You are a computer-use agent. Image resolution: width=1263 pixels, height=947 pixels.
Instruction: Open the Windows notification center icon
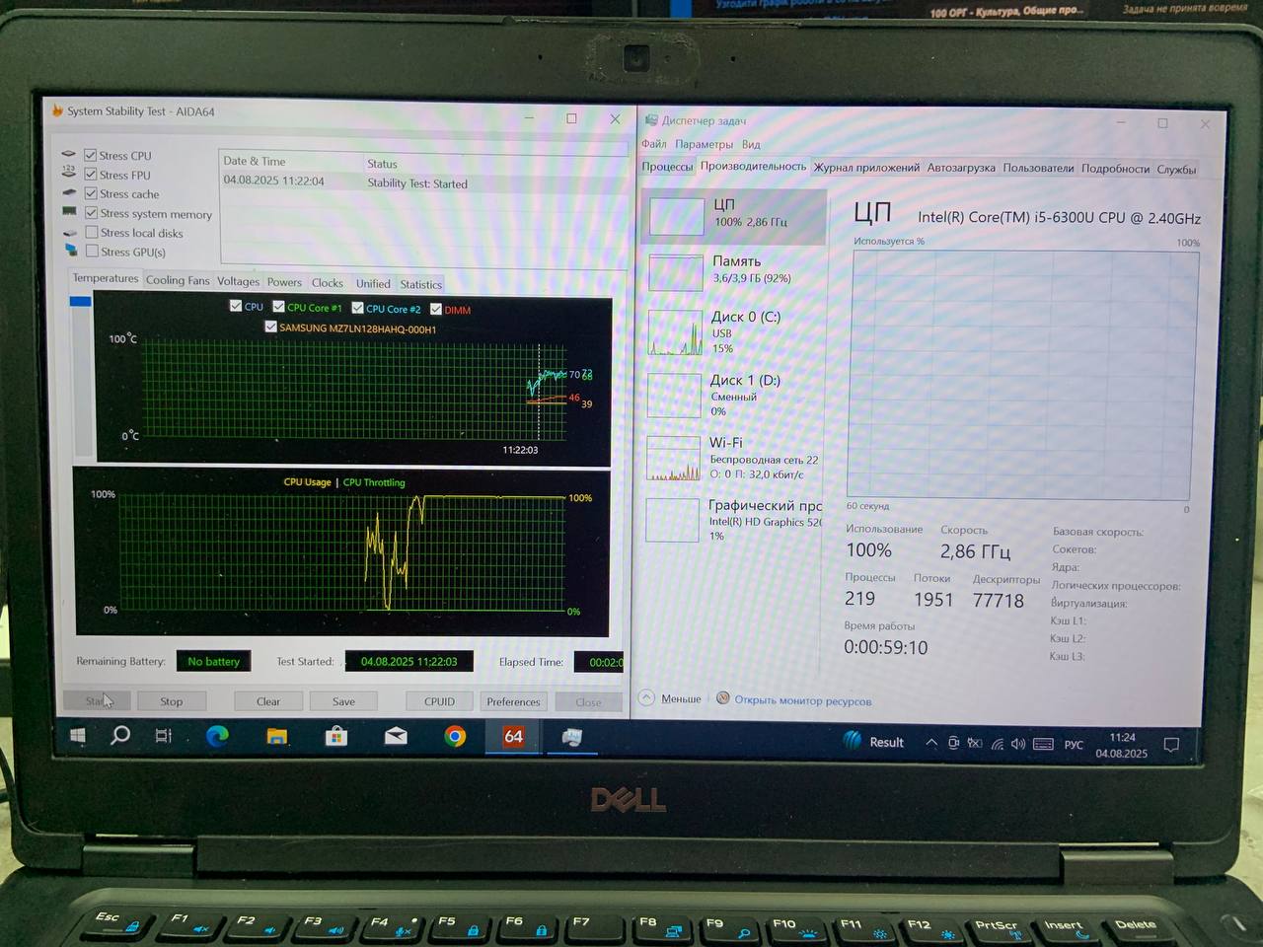click(x=1171, y=745)
